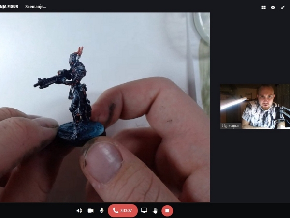Change the video layout with the grid icon
The width and height of the screenshot is (290, 218).
tap(263, 7)
